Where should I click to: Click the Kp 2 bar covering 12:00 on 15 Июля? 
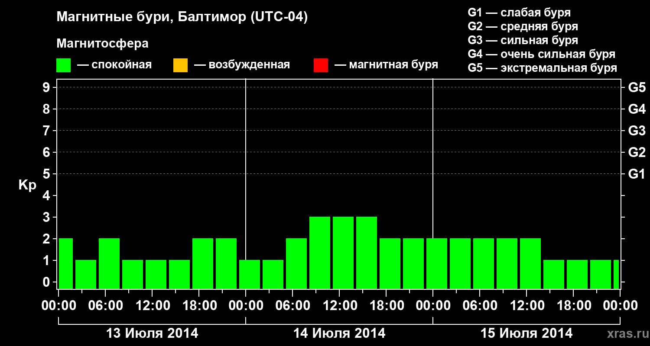530,263
